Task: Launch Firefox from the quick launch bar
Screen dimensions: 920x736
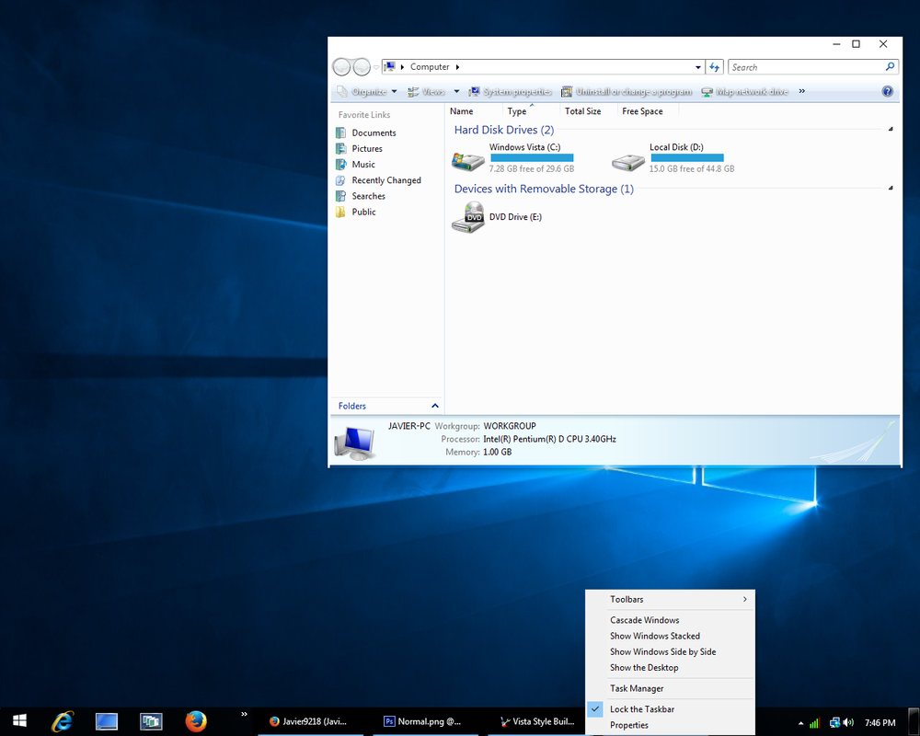Action: (x=195, y=721)
